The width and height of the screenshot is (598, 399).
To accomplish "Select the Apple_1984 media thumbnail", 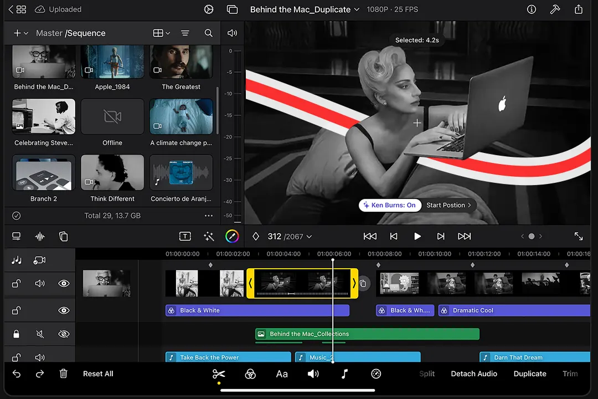I will click(112, 62).
